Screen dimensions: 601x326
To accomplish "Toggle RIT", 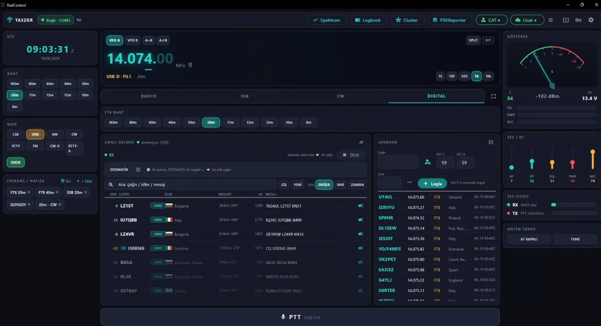I will (x=488, y=40).
